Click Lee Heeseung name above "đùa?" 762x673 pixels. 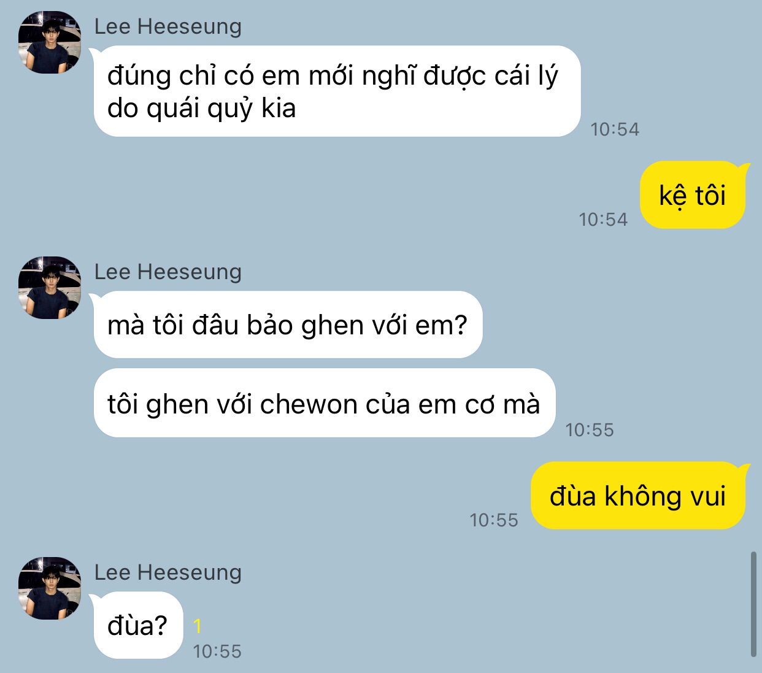pos(167,572)
